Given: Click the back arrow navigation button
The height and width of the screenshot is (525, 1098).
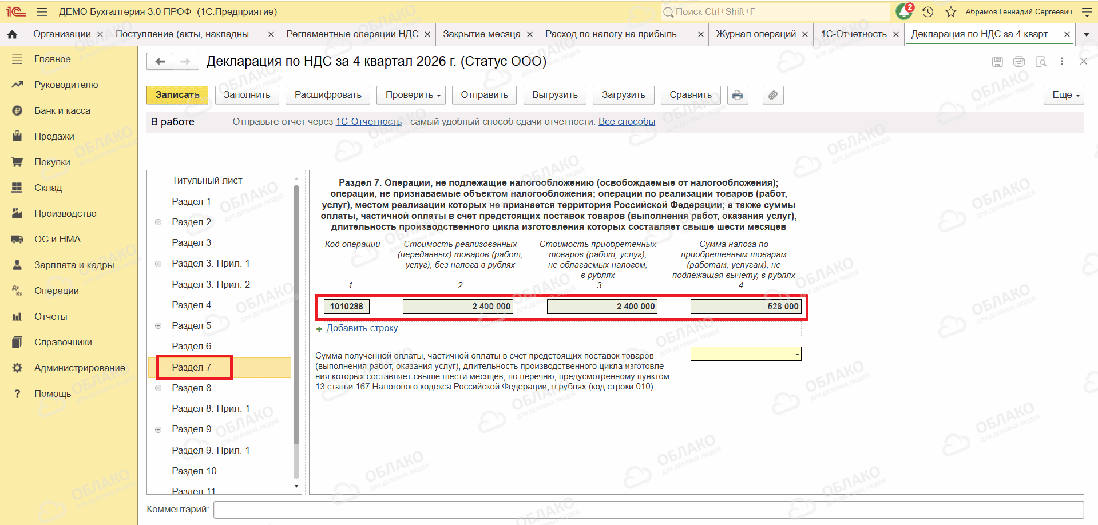Looking at the screenshot, I should [x=160, y=61].
